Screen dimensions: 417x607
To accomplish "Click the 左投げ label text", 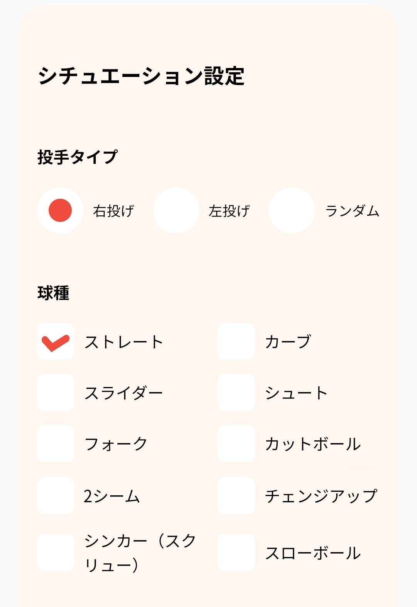I will (x=229, y=211).
